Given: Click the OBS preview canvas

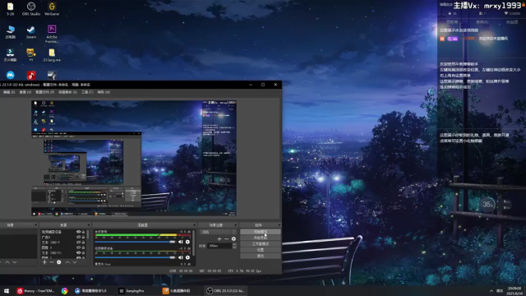Looking at the screenshot, I should [x=134, y=158].
